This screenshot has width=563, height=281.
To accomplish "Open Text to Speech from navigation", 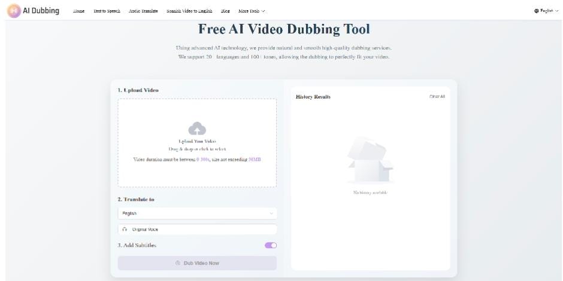I will [107, 11].
